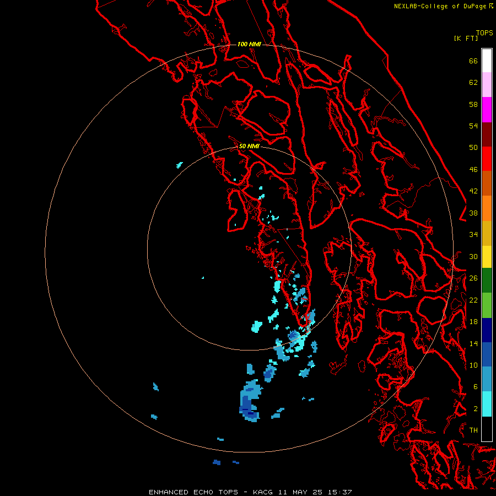Click the white 66 kft legend swatch
Viewport: 496px width, 496px height.
tap(487, 61)
